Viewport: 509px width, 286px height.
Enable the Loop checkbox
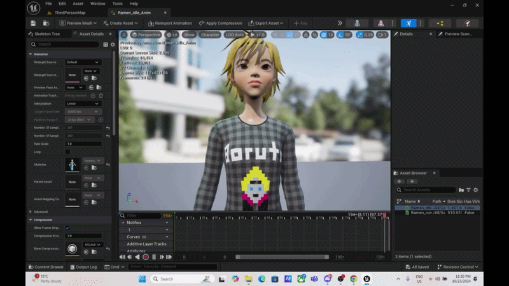tap(67, 152)
